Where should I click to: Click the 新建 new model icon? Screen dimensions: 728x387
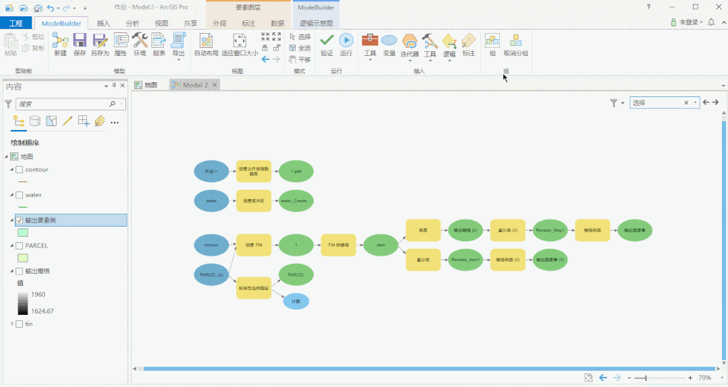point(60,44)
